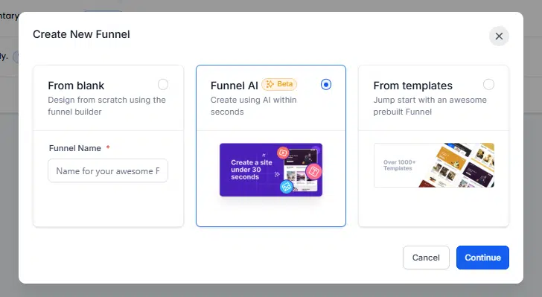542x297 pixels.
Task: Click the 'Create New Funnel' dialog title
Action: 81,34
